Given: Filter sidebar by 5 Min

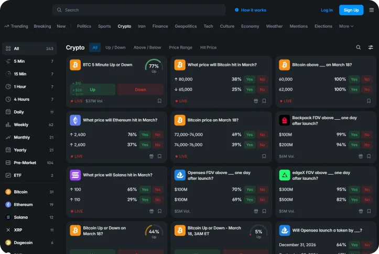Looking at the screenshot, I should pyautogui.click(x=29, y=61).
